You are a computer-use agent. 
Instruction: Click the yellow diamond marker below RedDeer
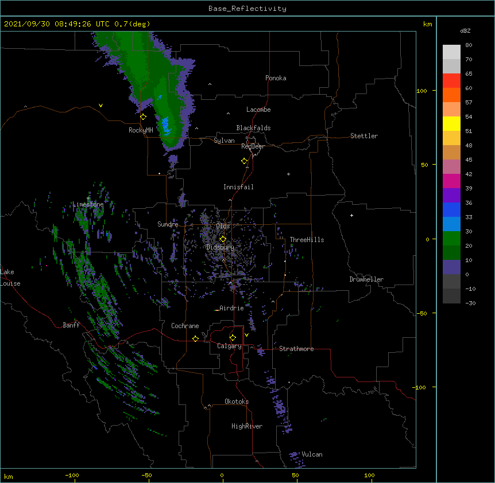tap(244, 161)
